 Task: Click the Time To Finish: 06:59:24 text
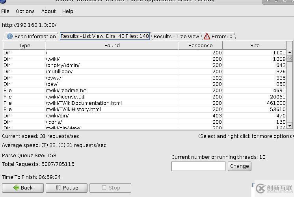coord(31,177)
